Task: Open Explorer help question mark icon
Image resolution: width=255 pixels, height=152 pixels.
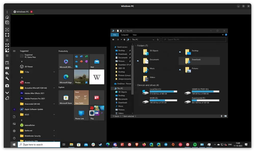Action: coord(226,35)
